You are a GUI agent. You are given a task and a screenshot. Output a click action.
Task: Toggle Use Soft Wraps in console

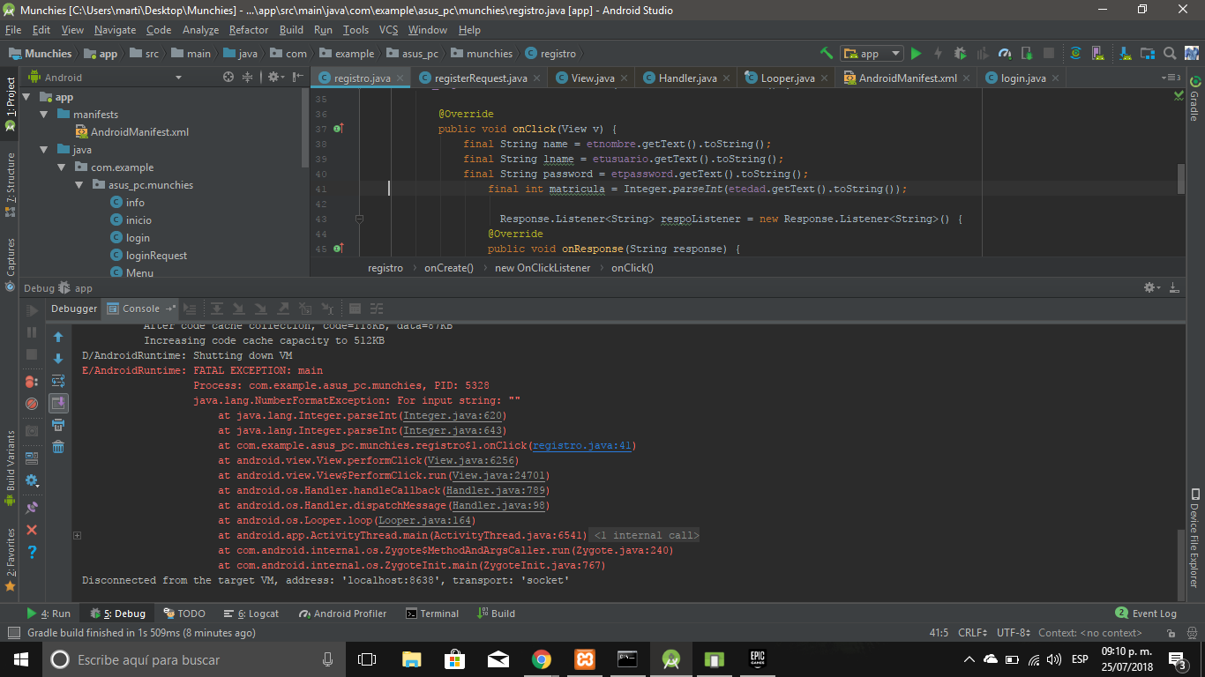pyautogui.click(x=58, y=381)
